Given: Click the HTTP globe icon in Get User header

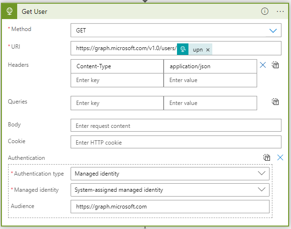Looking at the screenshot, I should coord(10,11).
